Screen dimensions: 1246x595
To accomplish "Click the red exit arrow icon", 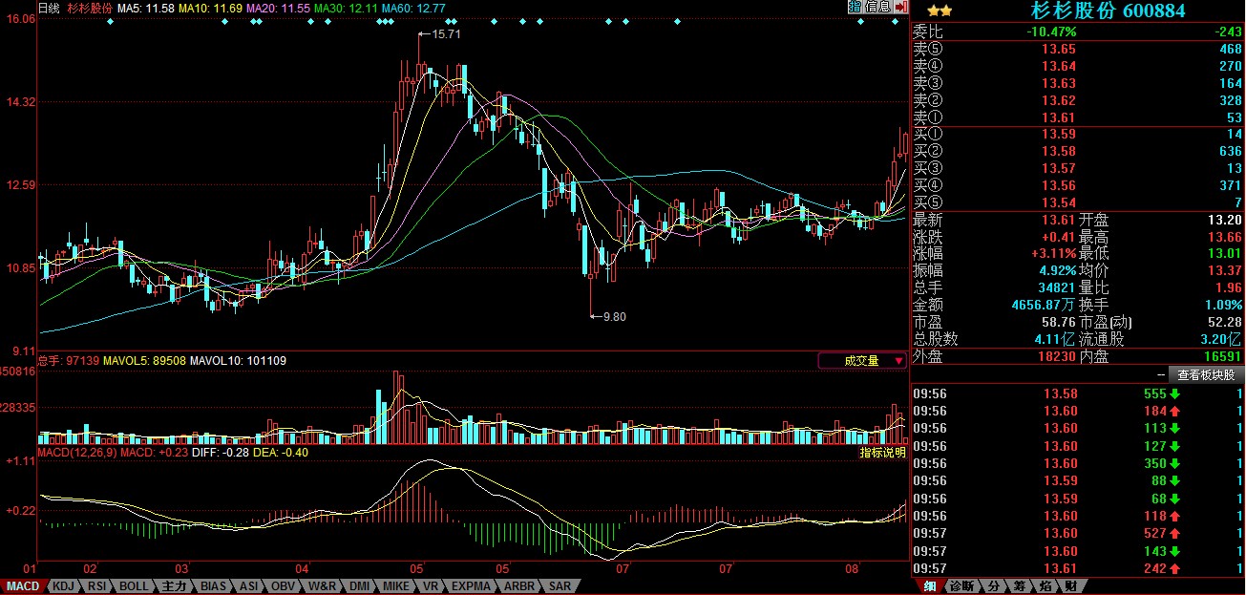I will [x=901, y=7].
